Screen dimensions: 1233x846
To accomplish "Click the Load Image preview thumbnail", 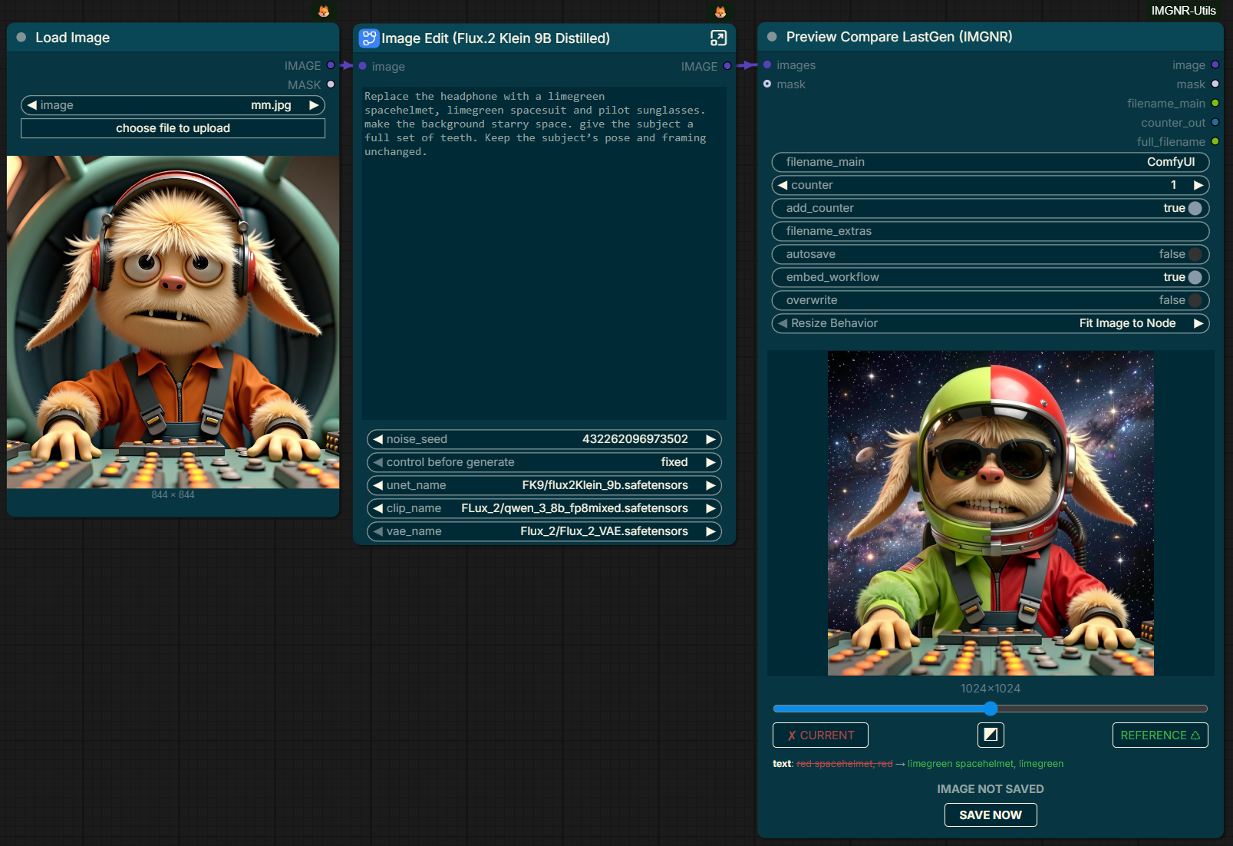I will pos(173,322).
